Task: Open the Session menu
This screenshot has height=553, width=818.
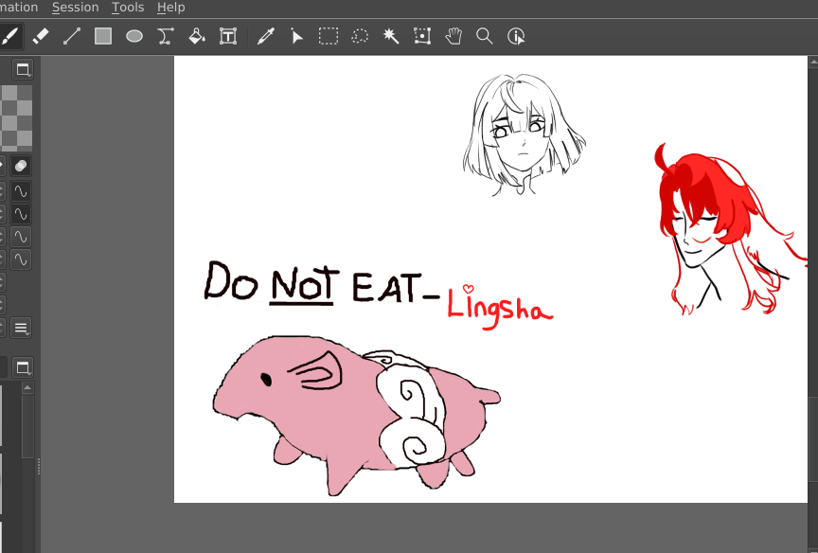Action: 75,8
